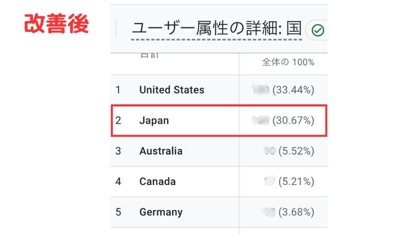Screen dimensions: 418x235
Task: Click rank number 5 beside Germany
Action: pos(118,212)
